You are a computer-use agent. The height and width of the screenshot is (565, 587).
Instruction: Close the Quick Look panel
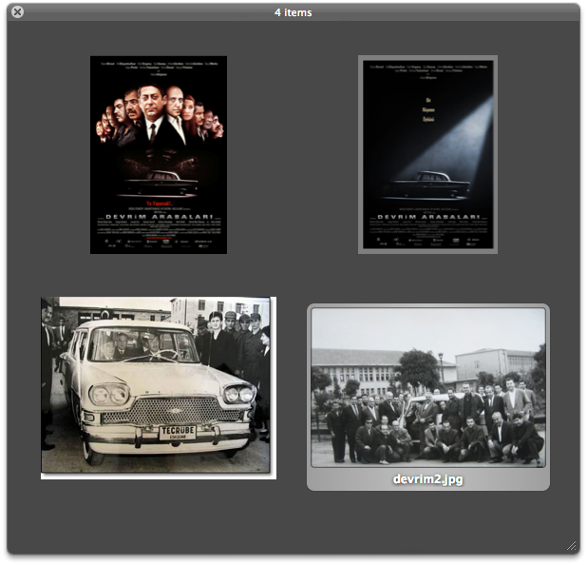[17, 12]
